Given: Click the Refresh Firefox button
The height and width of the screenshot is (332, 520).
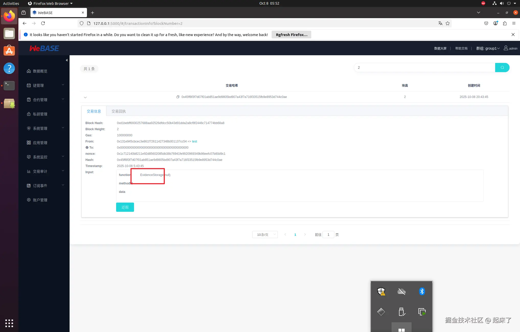Looking at the screenshot, I should pos(291,35).
